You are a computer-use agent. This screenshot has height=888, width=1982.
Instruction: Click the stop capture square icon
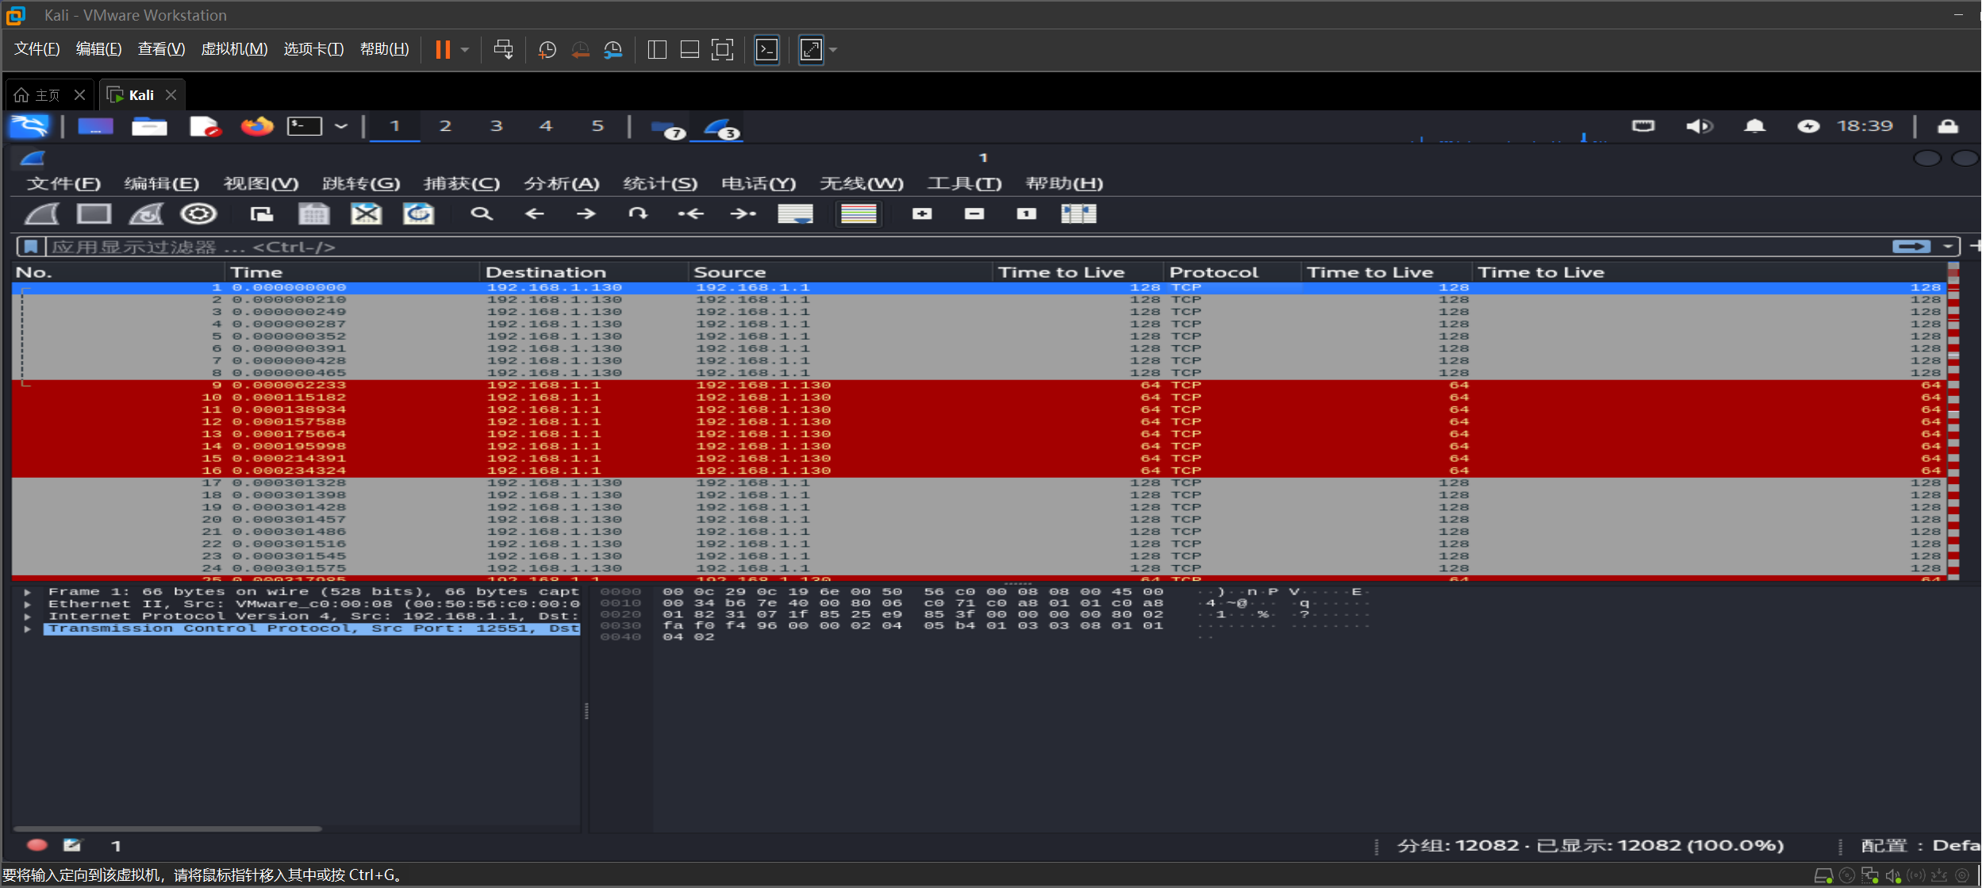point(94,214)
